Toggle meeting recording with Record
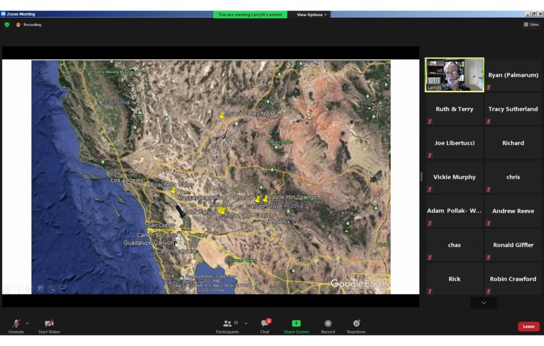 (328, 324)
